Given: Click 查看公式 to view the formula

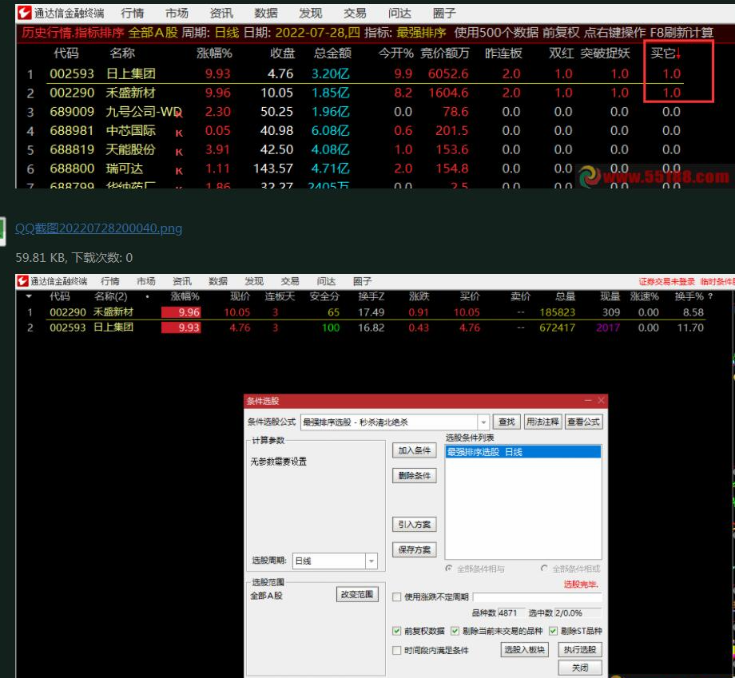Looking at the screenshot, I should [583, 422].
